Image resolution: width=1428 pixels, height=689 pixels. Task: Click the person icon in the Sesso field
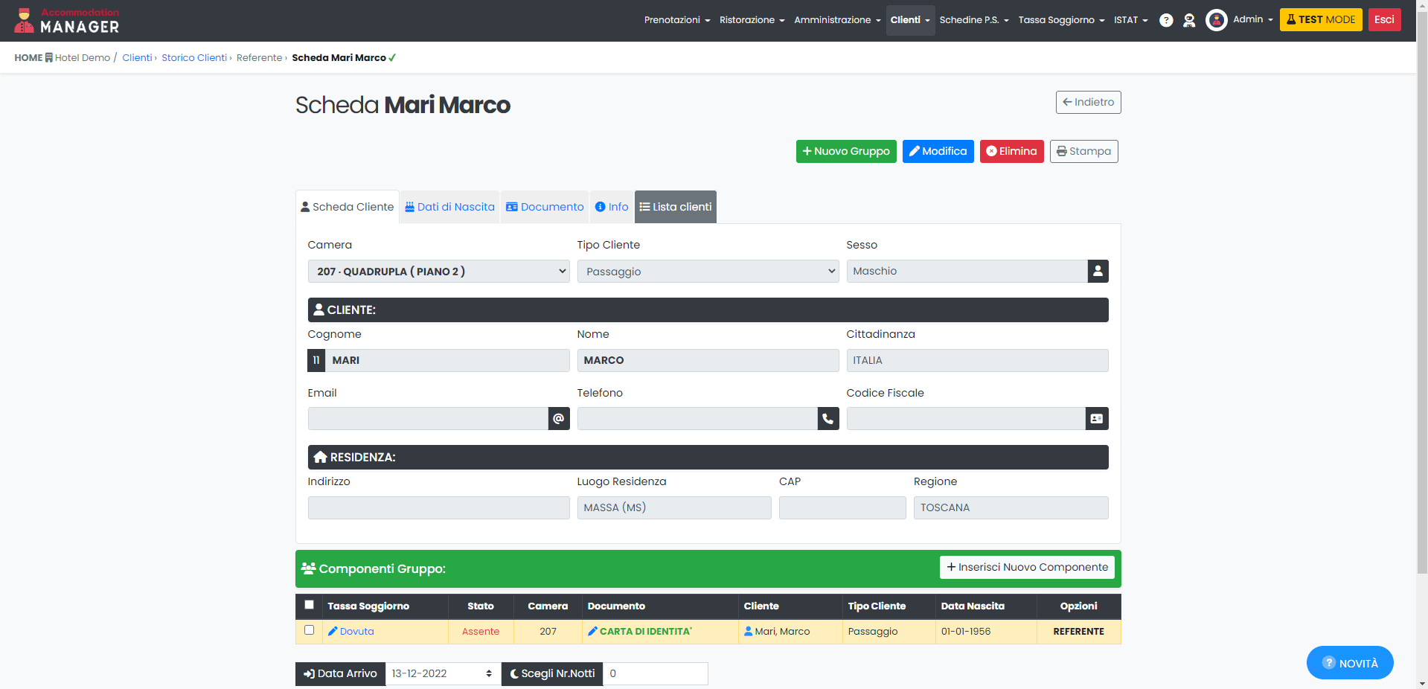(x=1098, y=271)
